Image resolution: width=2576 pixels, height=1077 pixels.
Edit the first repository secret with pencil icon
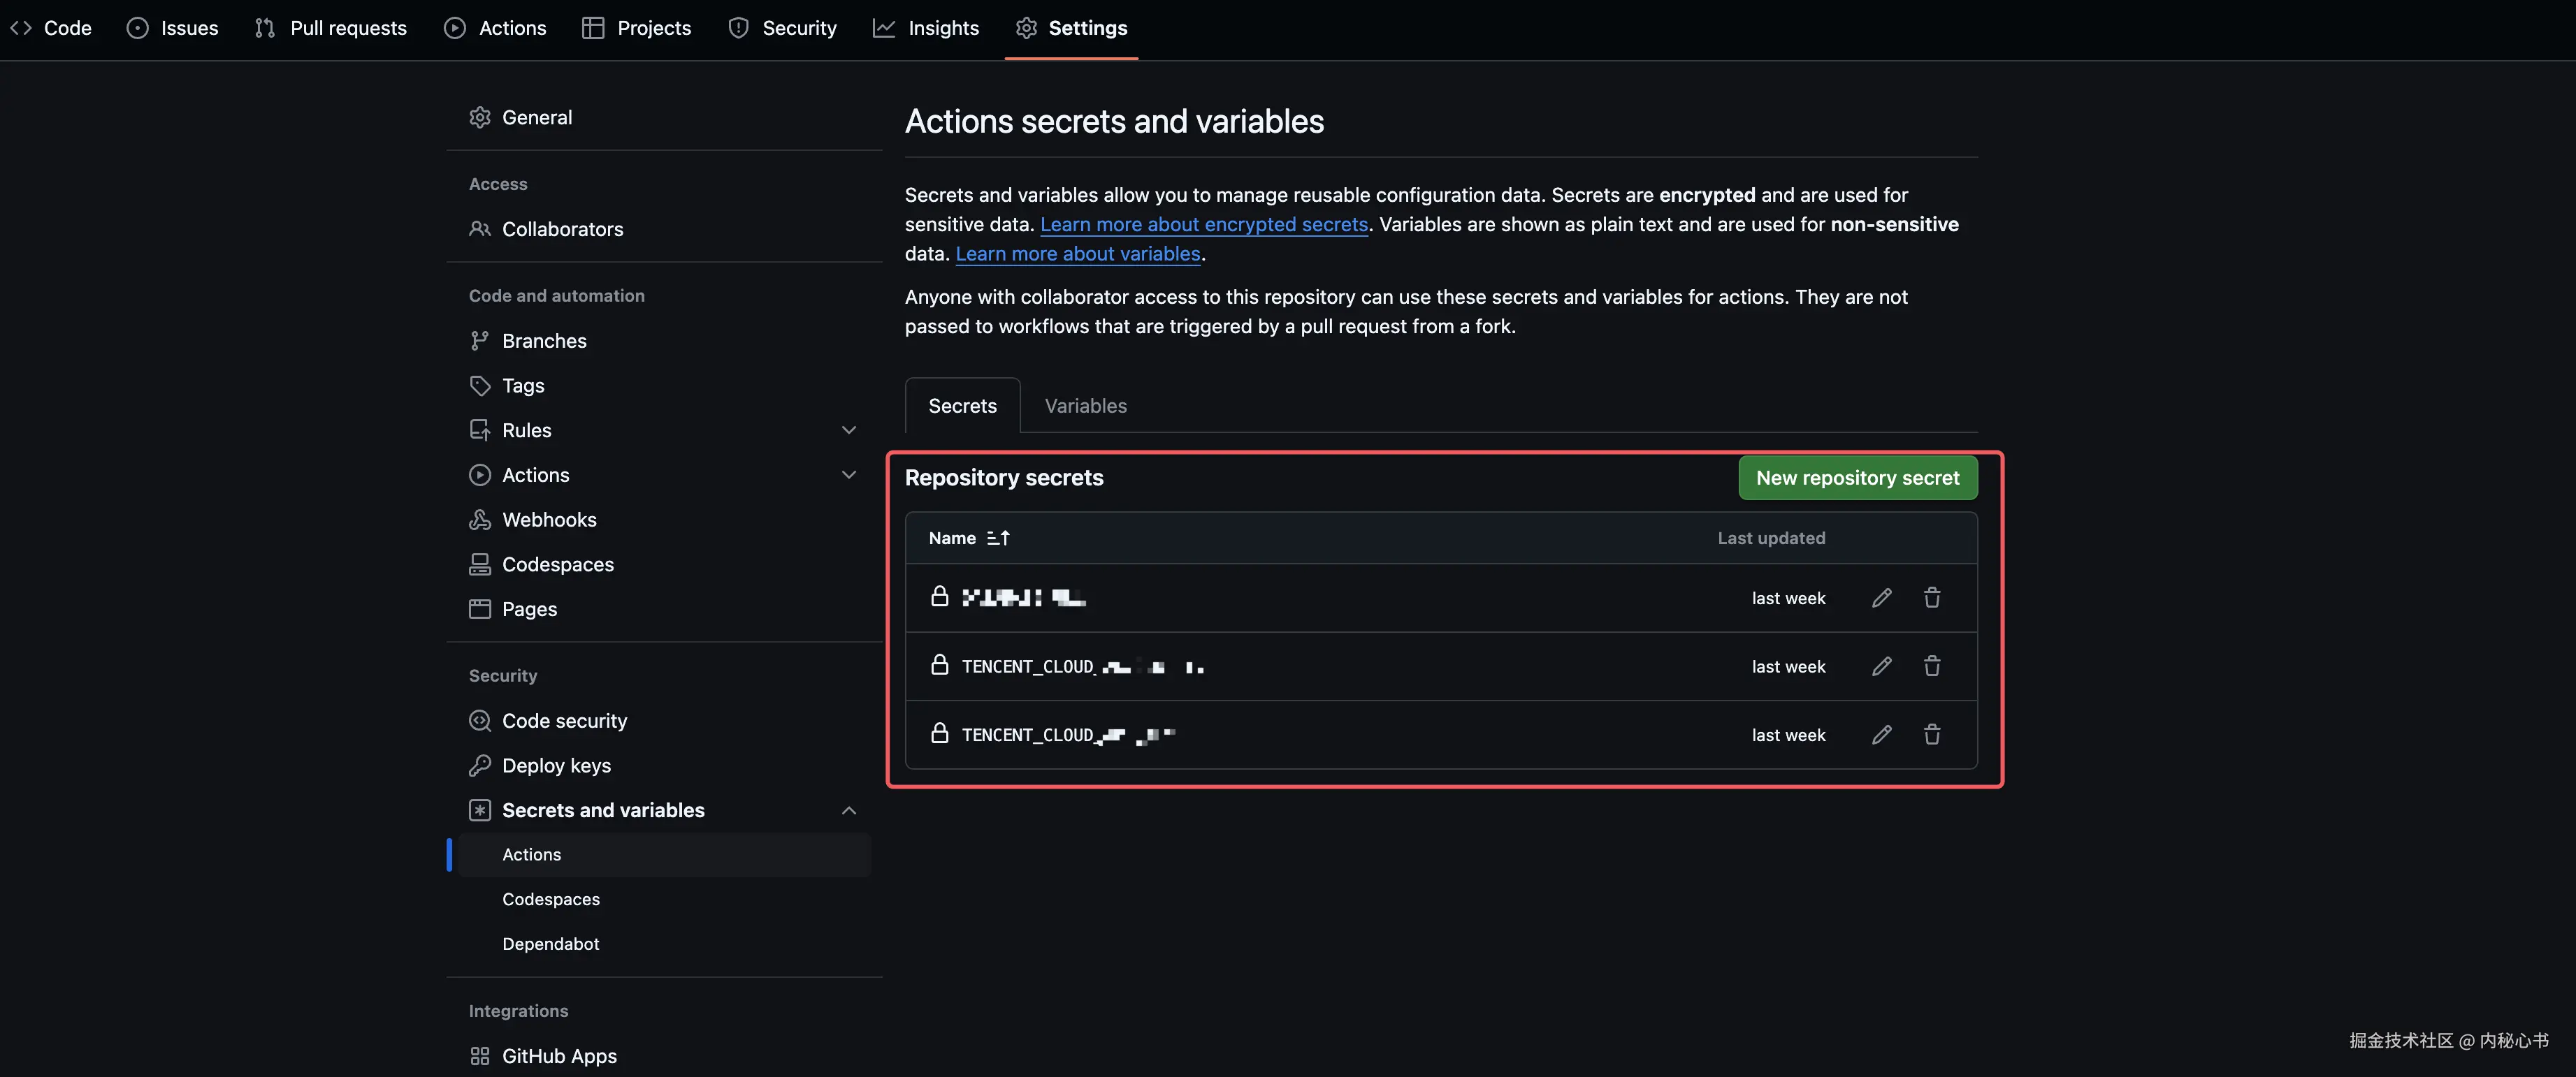tap(1881, 597)
